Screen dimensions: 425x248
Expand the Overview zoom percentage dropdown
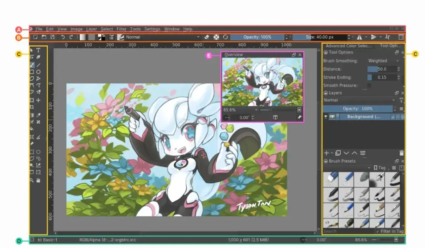tap(256, 109)
